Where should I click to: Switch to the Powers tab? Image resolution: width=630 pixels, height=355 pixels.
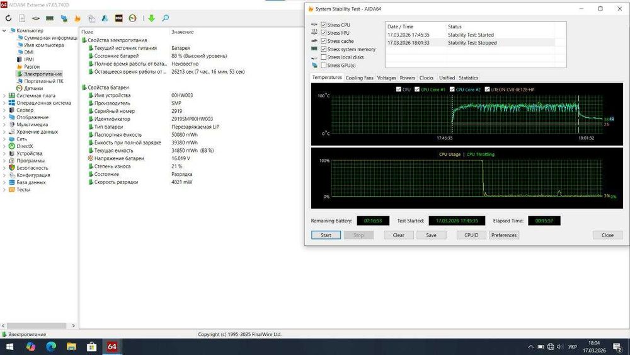(x=408, y=78)
